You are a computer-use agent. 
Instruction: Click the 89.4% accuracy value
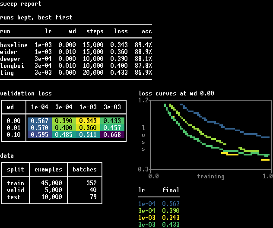click(x=143, y=45)
